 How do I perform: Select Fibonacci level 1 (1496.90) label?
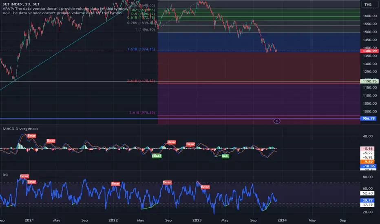(145, 29)
